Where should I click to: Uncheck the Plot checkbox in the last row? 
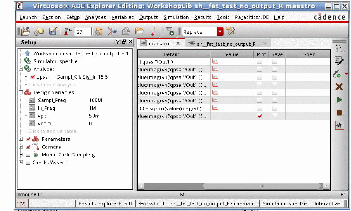coord(260,116)
